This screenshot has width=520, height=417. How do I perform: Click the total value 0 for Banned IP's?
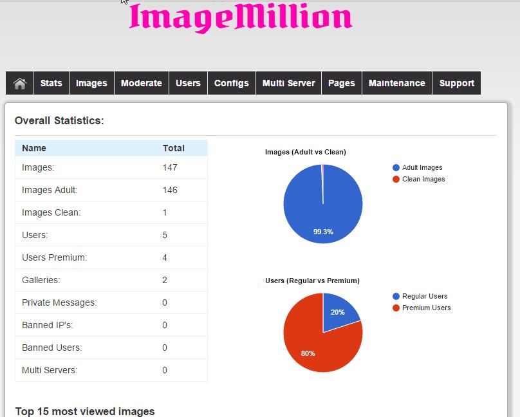click(x=165, y=325)
